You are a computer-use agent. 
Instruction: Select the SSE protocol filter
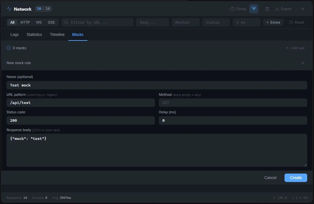51,22
